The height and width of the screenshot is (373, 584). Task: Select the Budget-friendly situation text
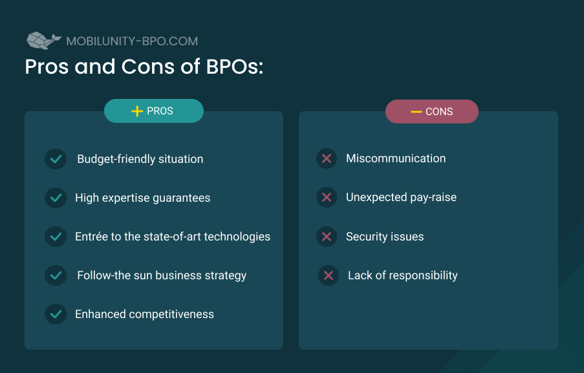point(140,159)
